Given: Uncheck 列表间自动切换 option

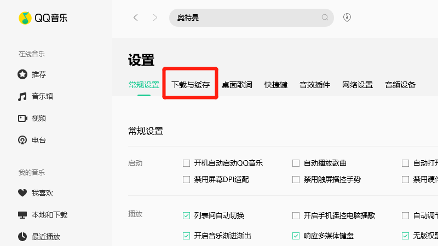Looking at the screenshot, I should 187,215.
